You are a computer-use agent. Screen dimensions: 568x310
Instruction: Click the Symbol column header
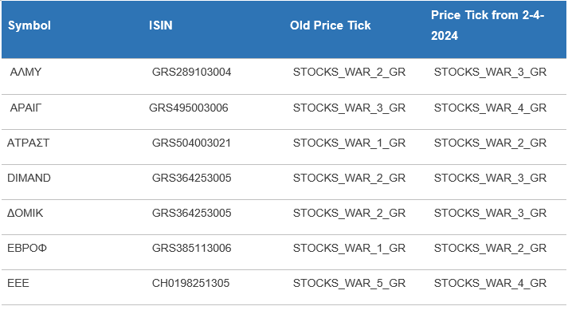pos(29,26)
